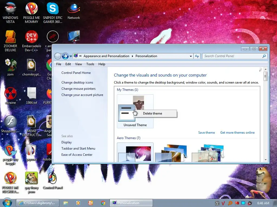Go to Control Panel Home
The image size is (277, 207).
point(76,73)
